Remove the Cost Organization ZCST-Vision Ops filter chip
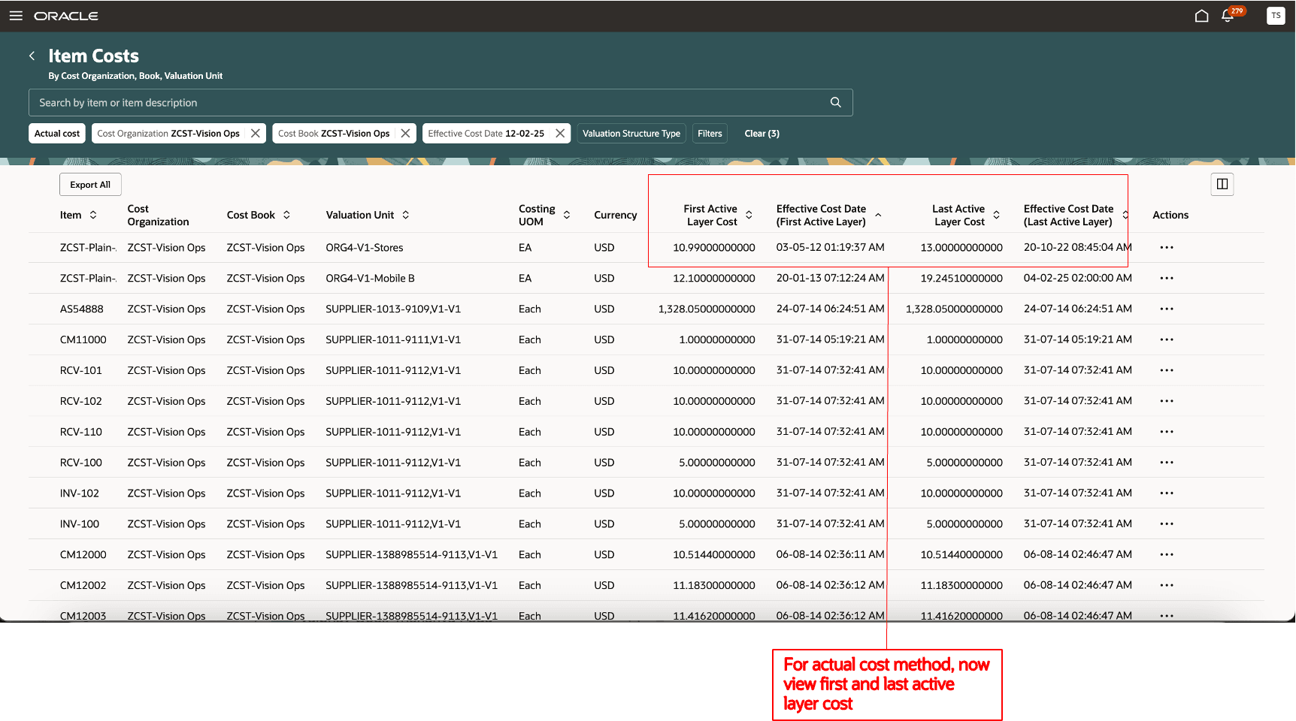The height and width of the screenshot is (721, 1296). pyautogui.click(x=256, y=133)
